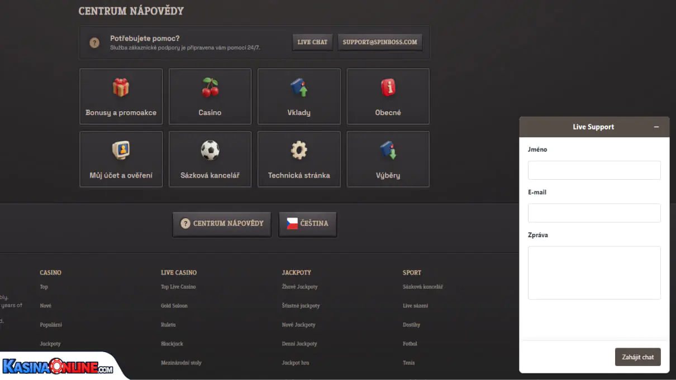Viewport: 676px width, 380px height.
Task: Click the question mark help icon
Action: [94, 42]
